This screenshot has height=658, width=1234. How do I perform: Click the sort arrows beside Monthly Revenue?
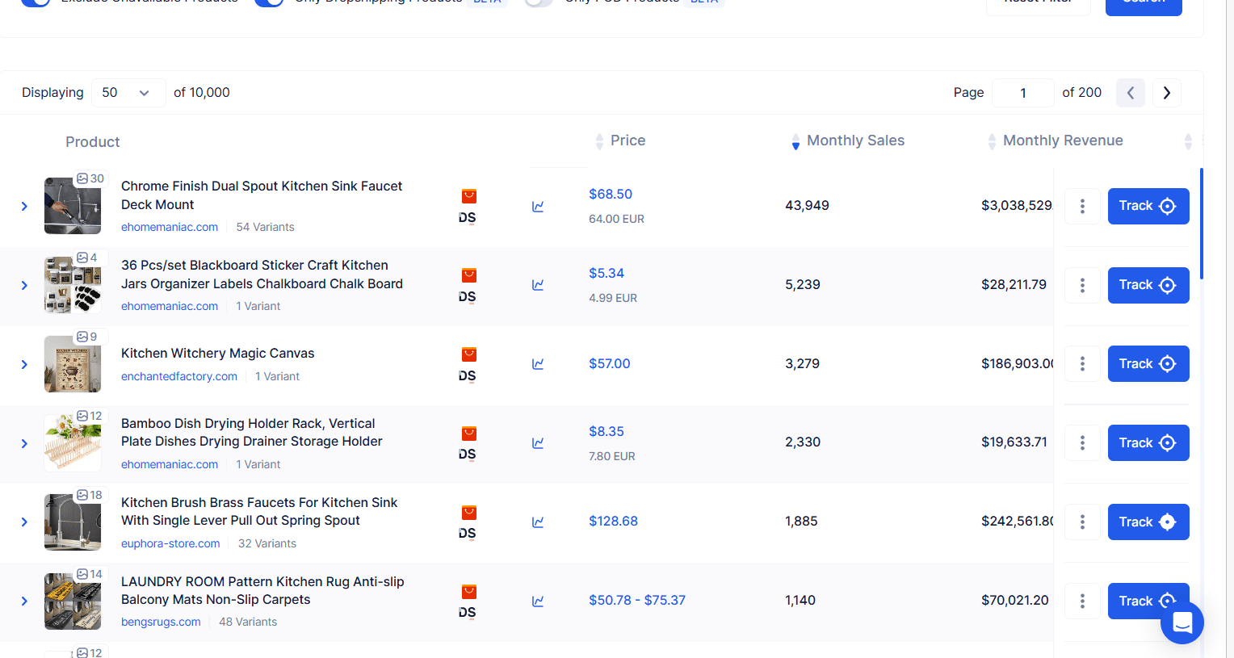click(x=992, y=141)
